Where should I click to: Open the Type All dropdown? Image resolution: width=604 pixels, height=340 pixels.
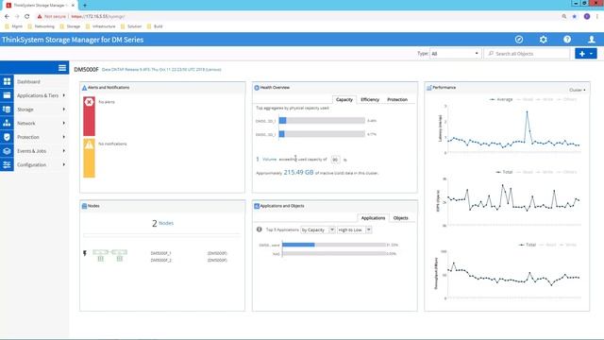[x=455, y=54]
